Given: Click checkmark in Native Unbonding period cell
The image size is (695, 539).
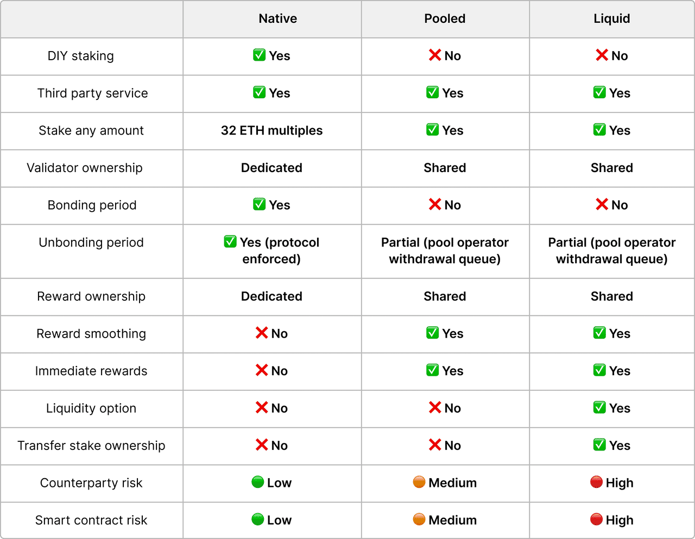Looking at the screenshot, I should click(230, 242).
